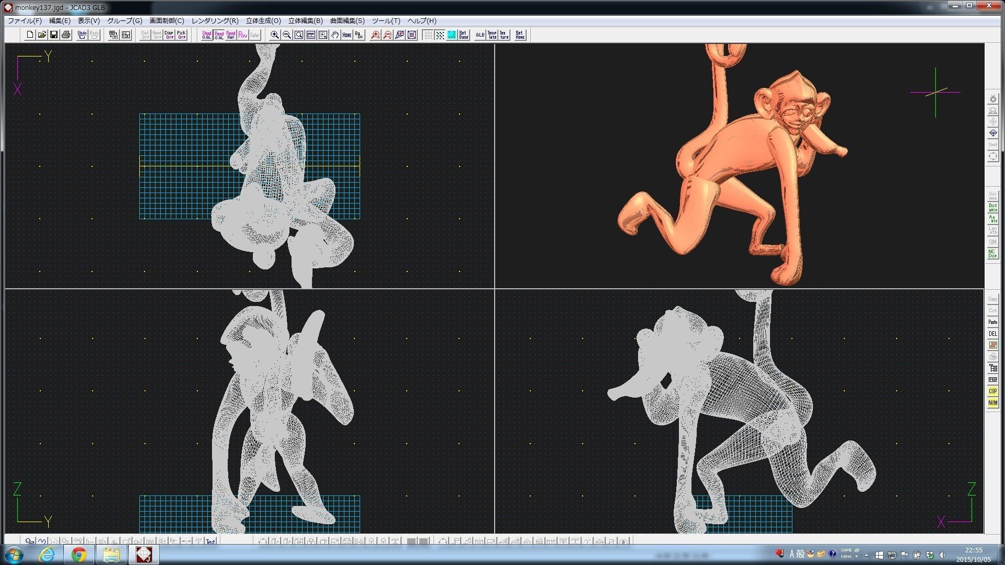Click the zoom window magnifier icon

click(x=299, y=35)
